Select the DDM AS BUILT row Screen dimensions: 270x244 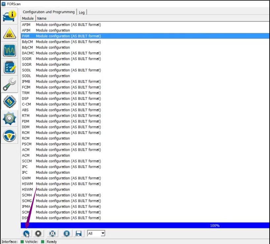pos(145,127)
